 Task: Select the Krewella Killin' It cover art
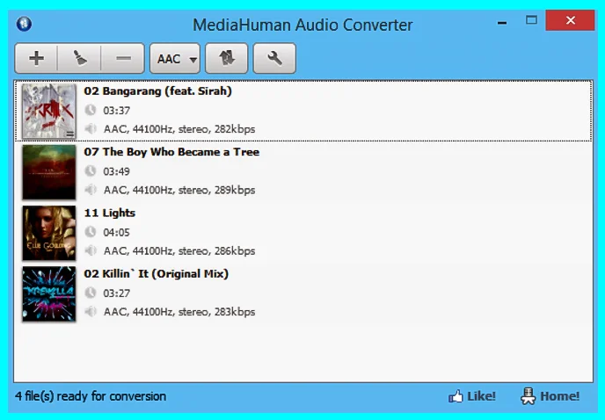coord(49,293)
